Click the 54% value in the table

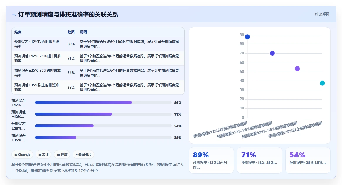(71, 73)
